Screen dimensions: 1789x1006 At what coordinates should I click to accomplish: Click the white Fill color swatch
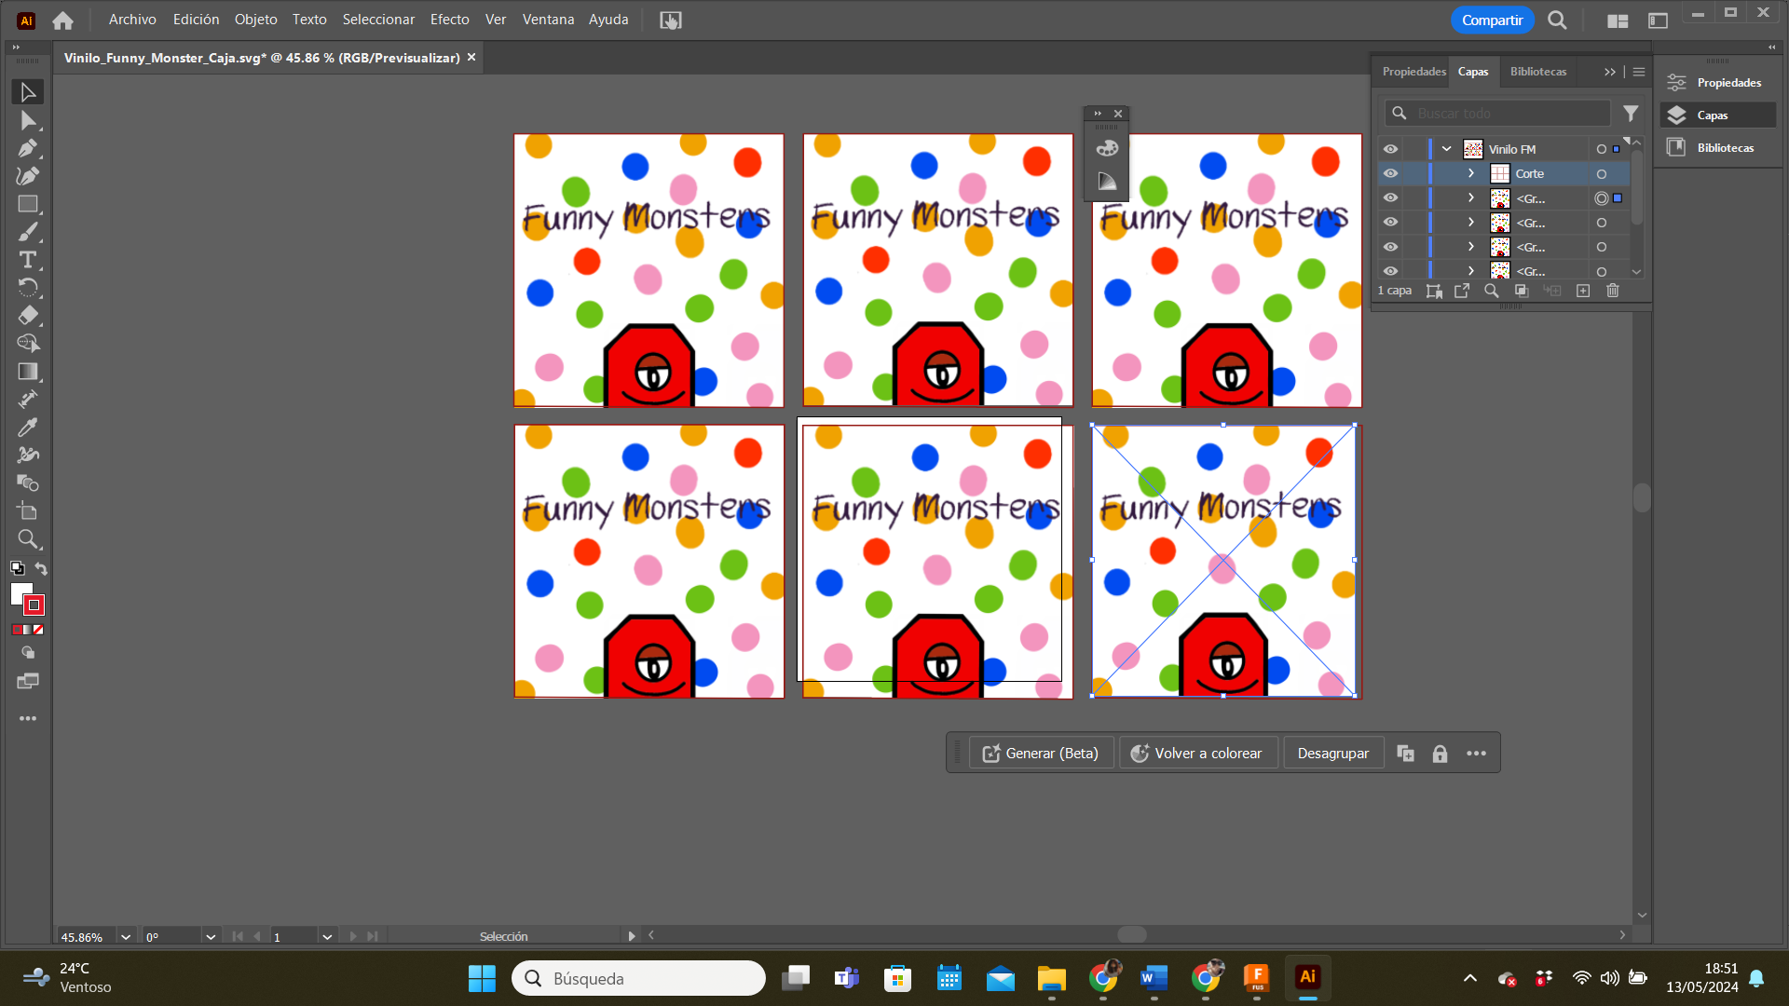click(x=20, y=593)
